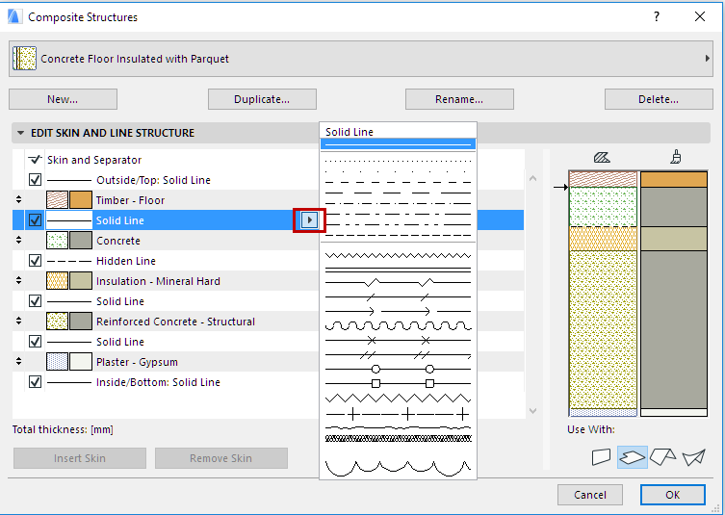This screenshot has height=515, width=725.
Task: Select the Plaster - Gypsum row
Action: [167, 362]
